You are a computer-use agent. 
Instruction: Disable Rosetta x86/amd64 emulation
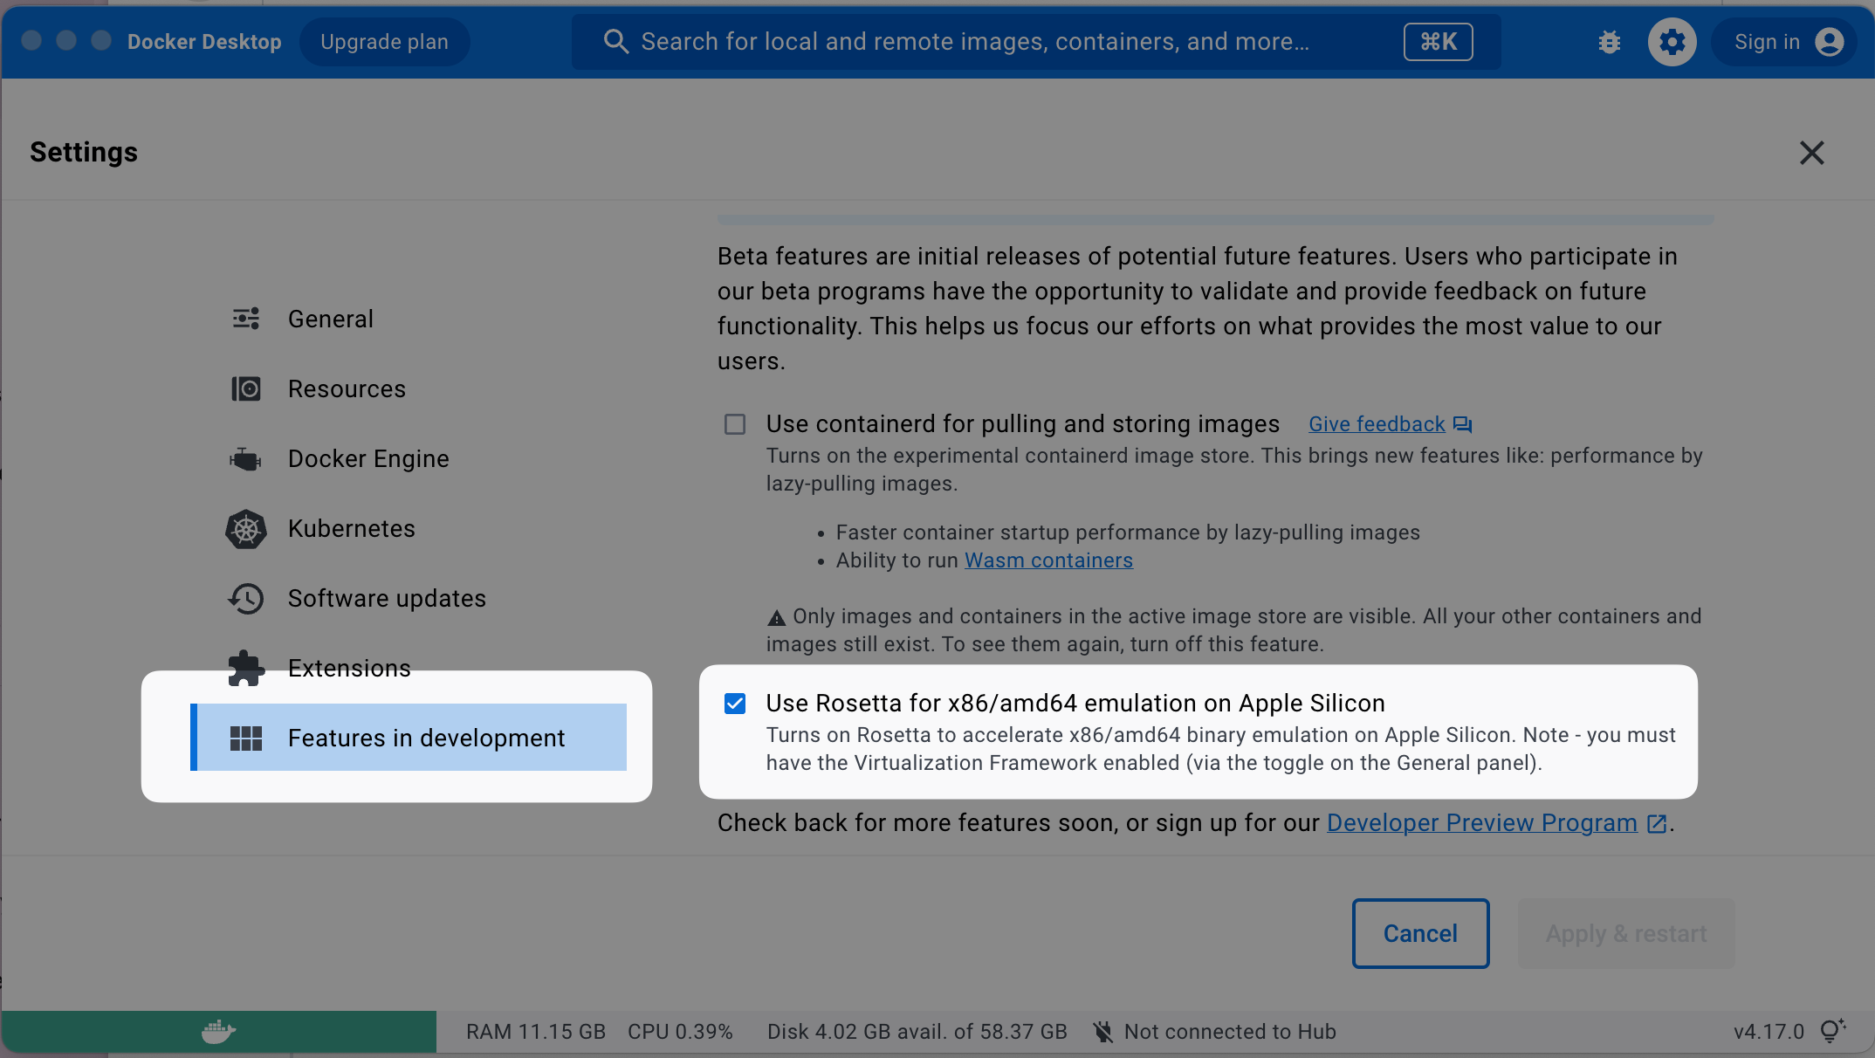(734, 703)
